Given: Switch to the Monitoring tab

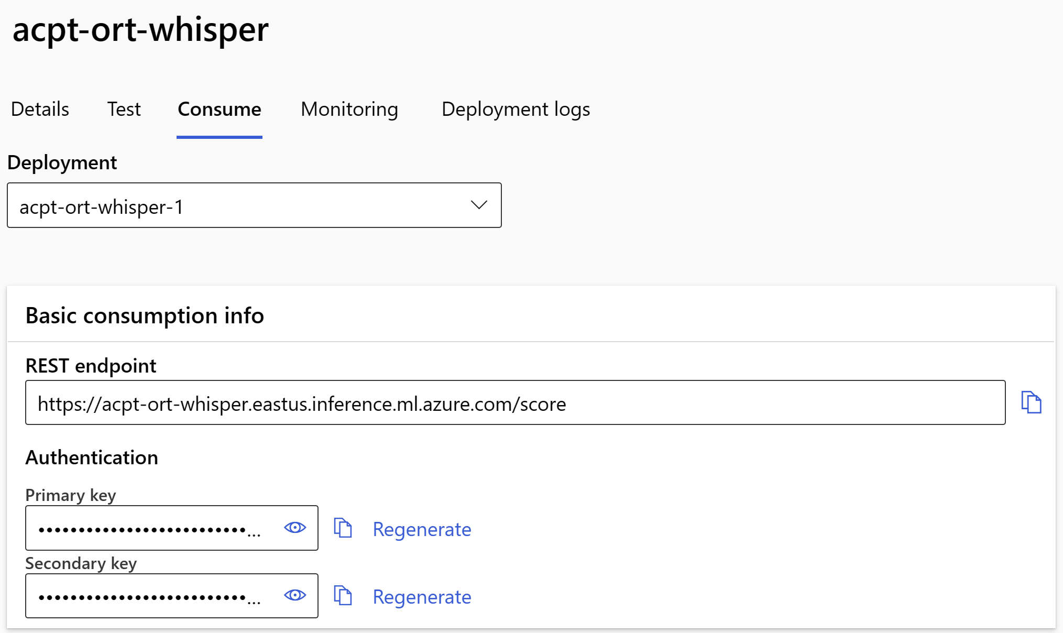Looking at the screenshot, I should [349, 110].
